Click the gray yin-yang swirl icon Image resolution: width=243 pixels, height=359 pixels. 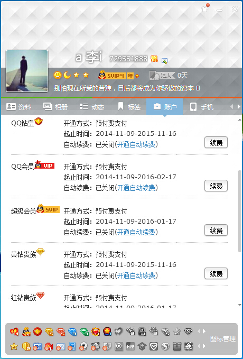[x=165, y=346]
